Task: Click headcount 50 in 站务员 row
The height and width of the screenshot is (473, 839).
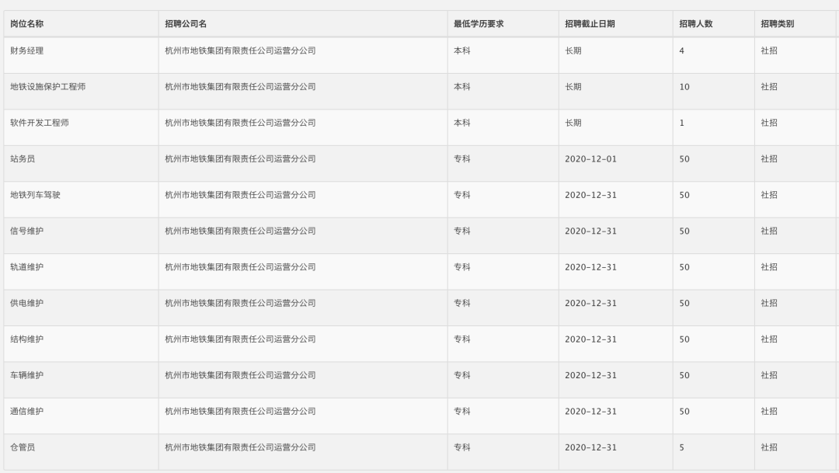Action: point(684,159)
